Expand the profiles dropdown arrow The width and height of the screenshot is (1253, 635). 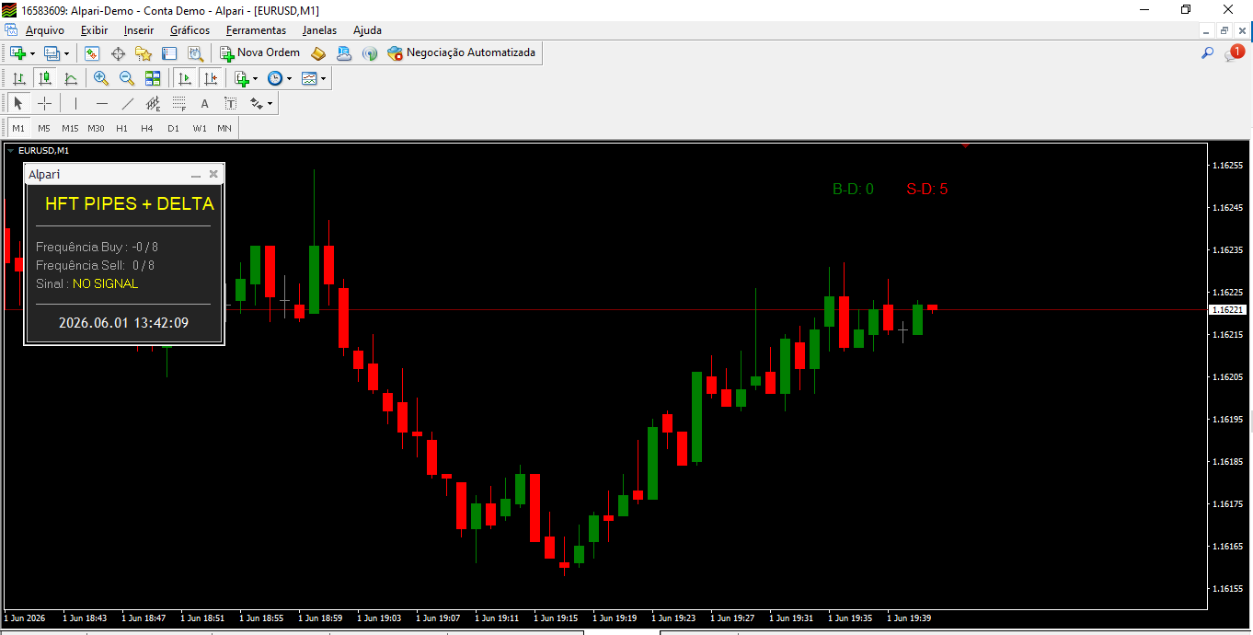tap(66, 53)
